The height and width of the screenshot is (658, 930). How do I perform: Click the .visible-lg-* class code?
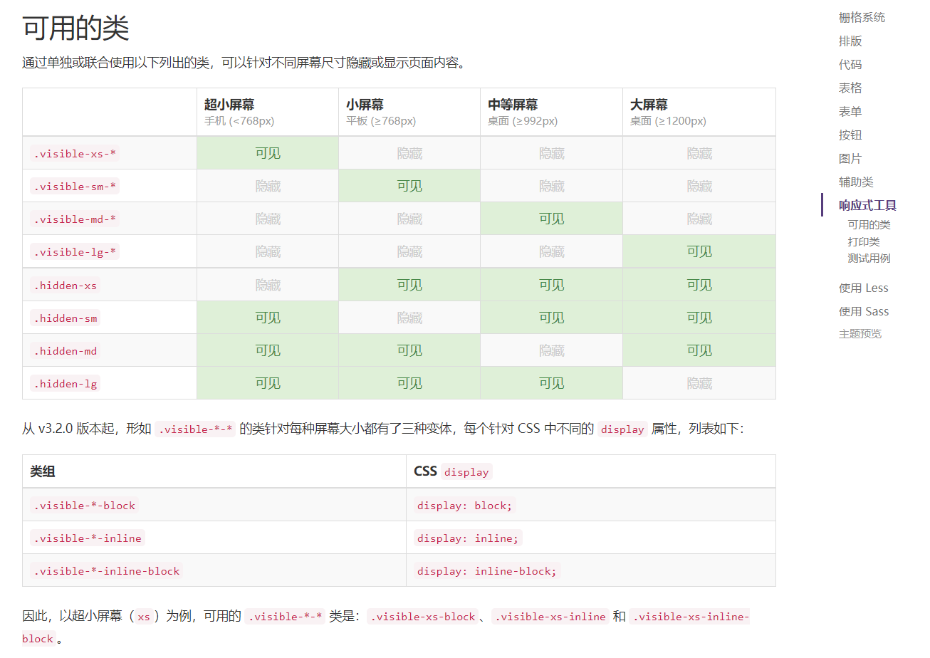[75, 252]
